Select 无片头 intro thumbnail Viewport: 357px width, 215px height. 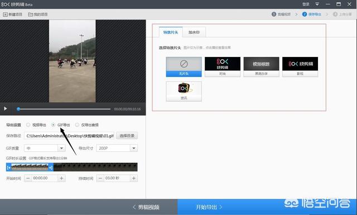tap(184, 67)
